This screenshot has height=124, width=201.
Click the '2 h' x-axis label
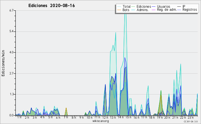point(27,117)
